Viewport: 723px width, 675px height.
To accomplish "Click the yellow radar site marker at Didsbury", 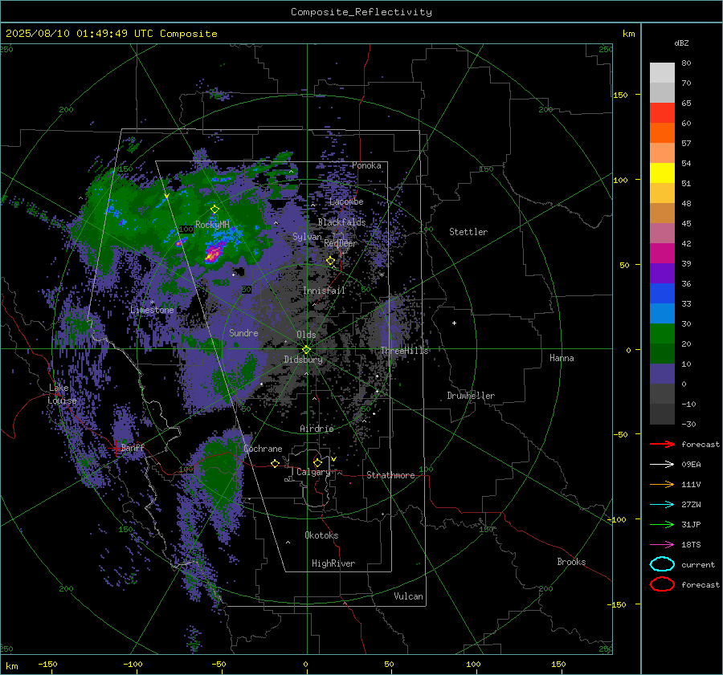I will 306,350.
